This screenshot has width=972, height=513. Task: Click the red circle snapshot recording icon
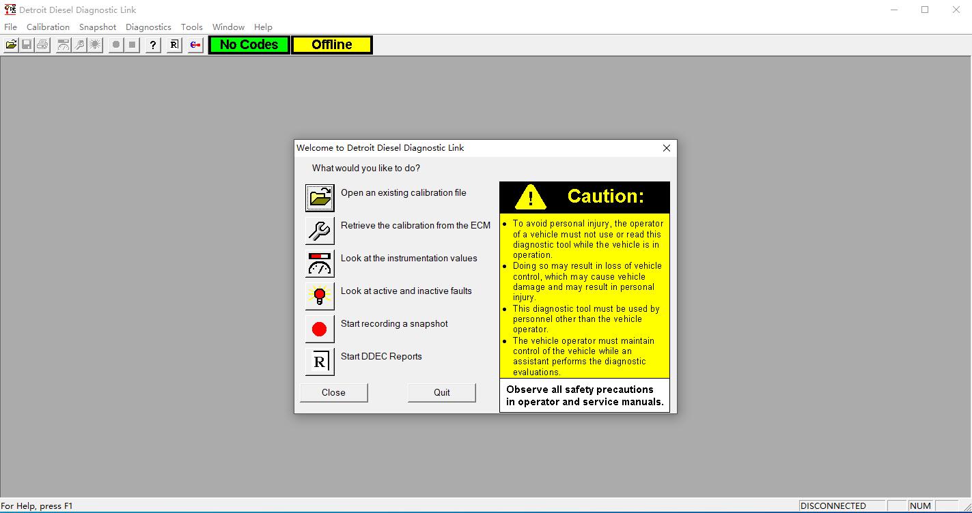pos(320,329)
